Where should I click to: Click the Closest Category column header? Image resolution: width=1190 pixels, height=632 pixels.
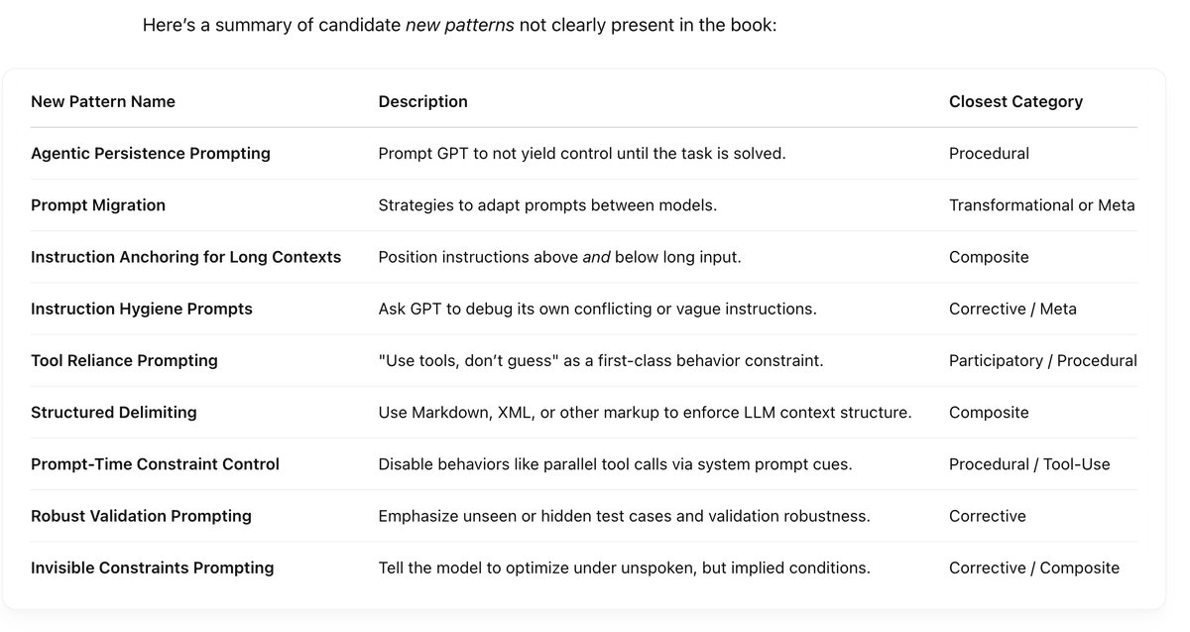[x=1015, y=101]
